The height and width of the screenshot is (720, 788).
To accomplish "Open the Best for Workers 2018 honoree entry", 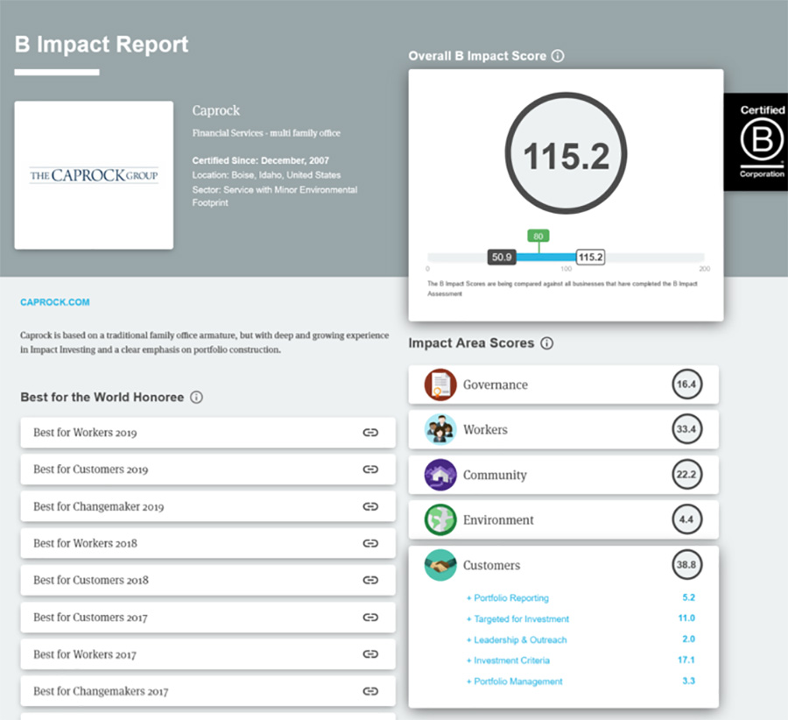I will (x=208, y=543).
